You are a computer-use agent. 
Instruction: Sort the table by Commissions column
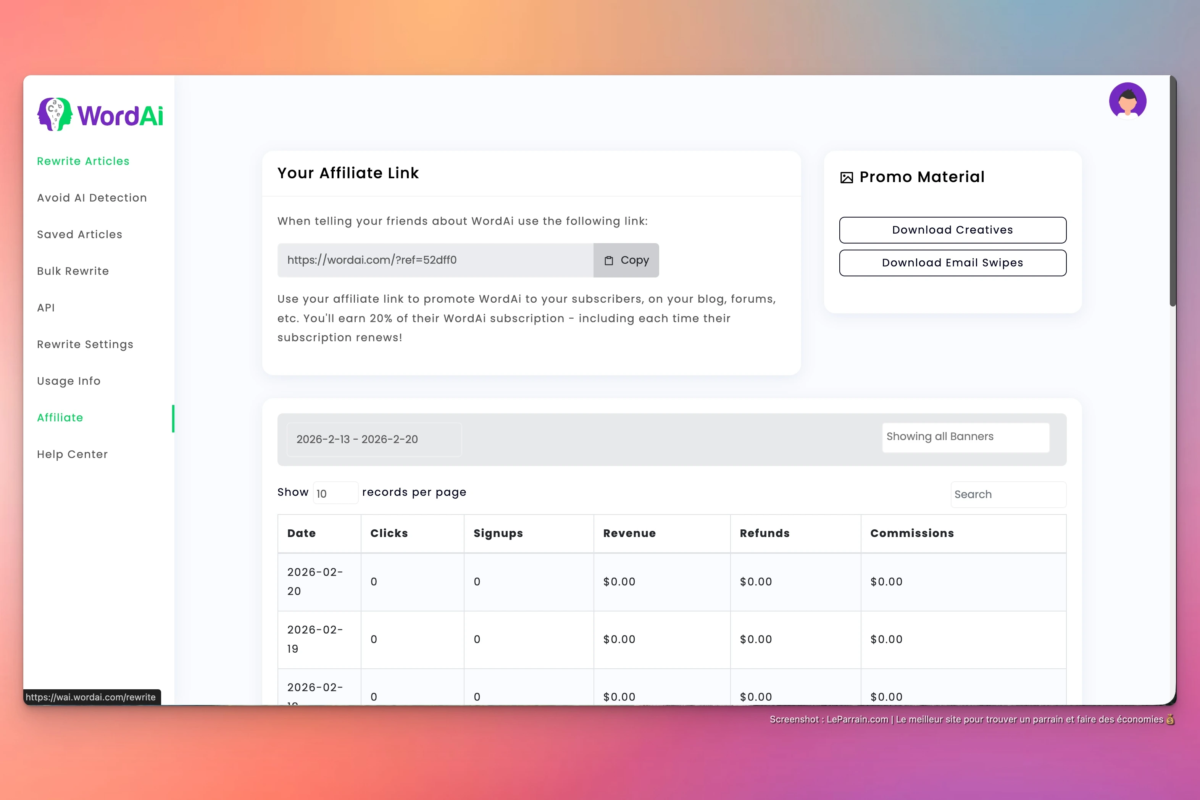click(x=912, y=533)
